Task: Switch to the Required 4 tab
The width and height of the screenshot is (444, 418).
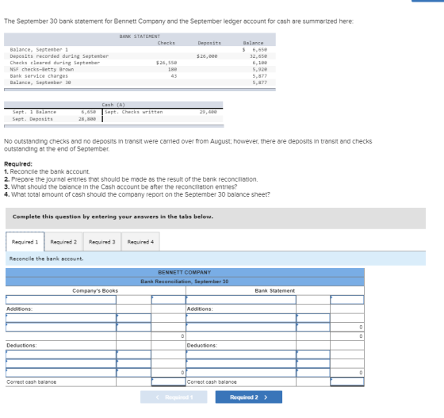Action: pos(140,242)
